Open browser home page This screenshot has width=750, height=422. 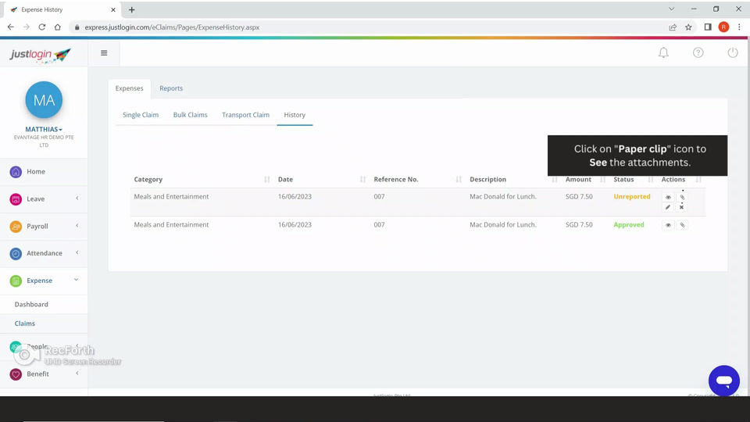tap(57, 27)
